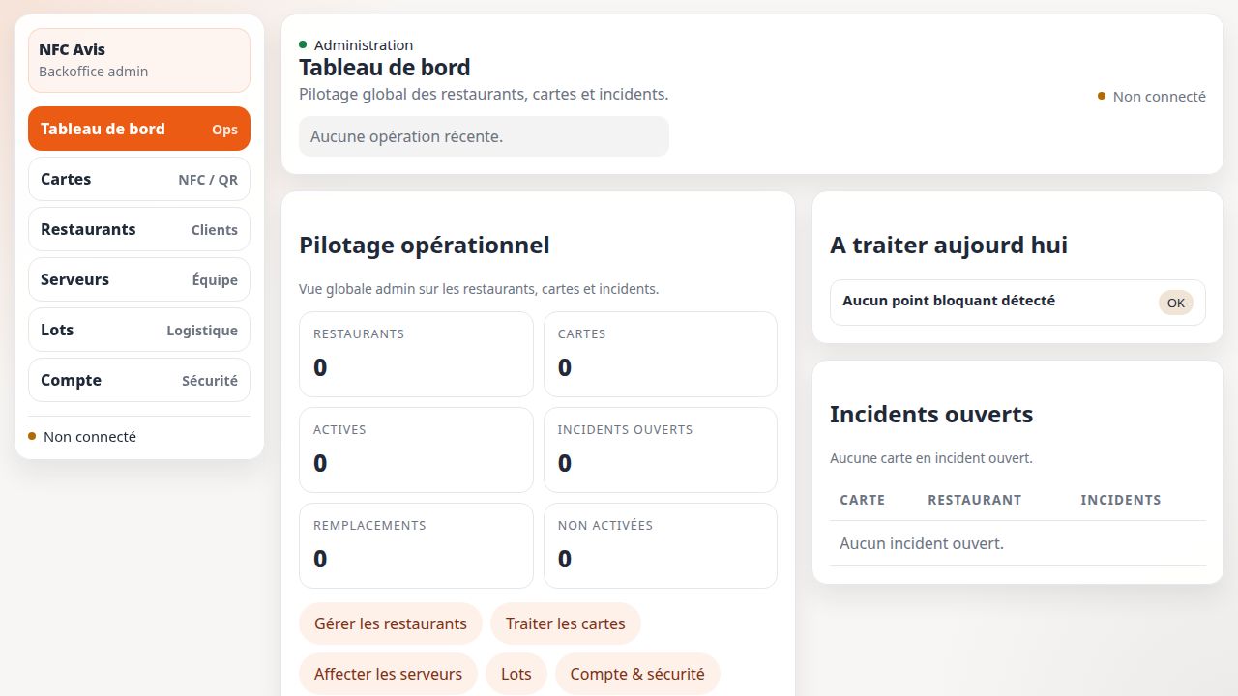This screenshot has height=696, width=1238.
Task: Click the orange "Non connecté" status indicator
Action: pyautogui.click(x=1151, y=96)
